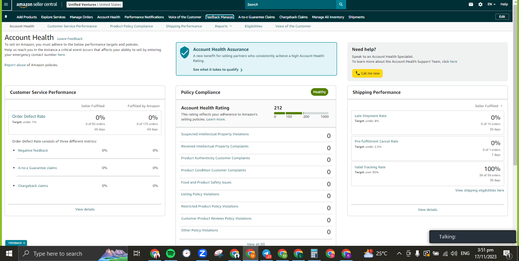Open Telegram from the taskbar
The width and height of the screenshot is (519, 261).
click(x=266, y=253)
